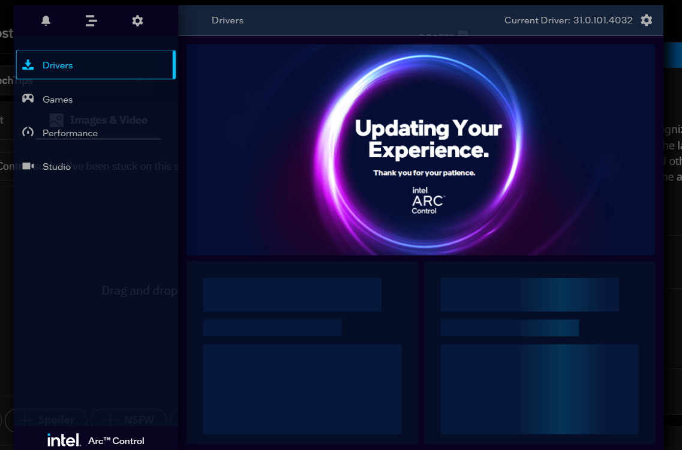This screenshot has width=682, height=450.
Task: Click the Drivers page title in header
Action: tap(227, 20)
